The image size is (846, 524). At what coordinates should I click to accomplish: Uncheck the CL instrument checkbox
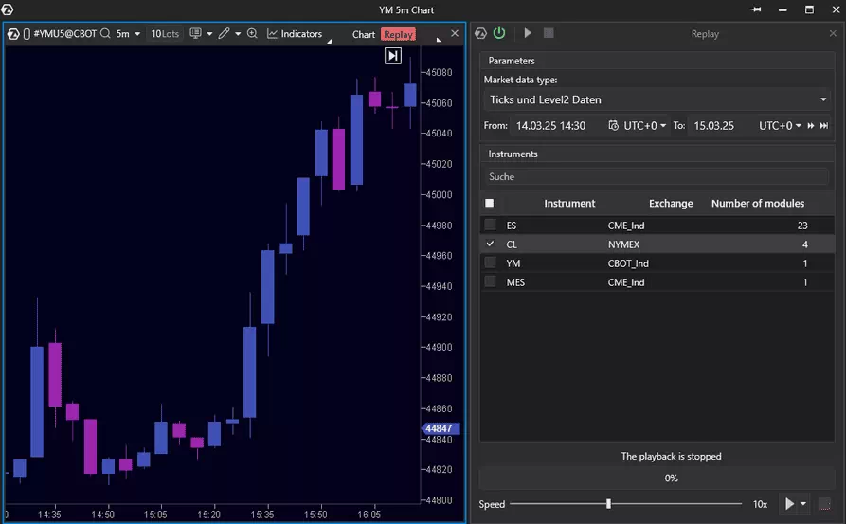tap(490, 244)
